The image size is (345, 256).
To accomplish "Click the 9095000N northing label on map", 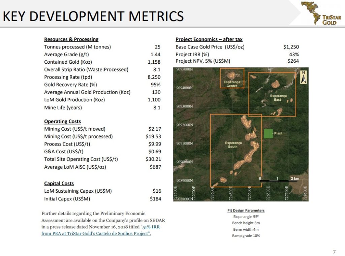I will [x=184, y=69].
